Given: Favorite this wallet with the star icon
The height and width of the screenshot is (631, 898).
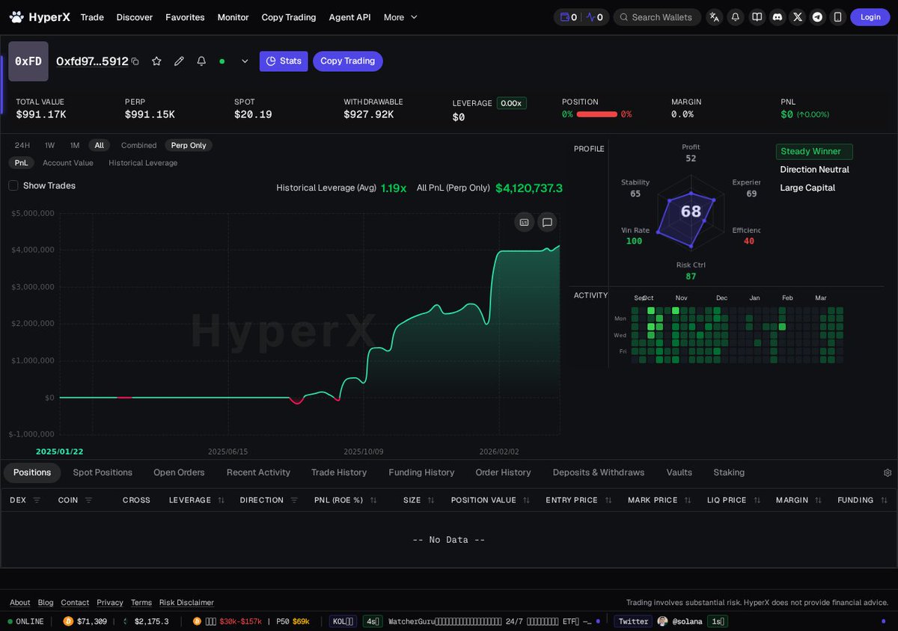Looking at the screenshot, I should pyautogui.click(x=156, y=61).
